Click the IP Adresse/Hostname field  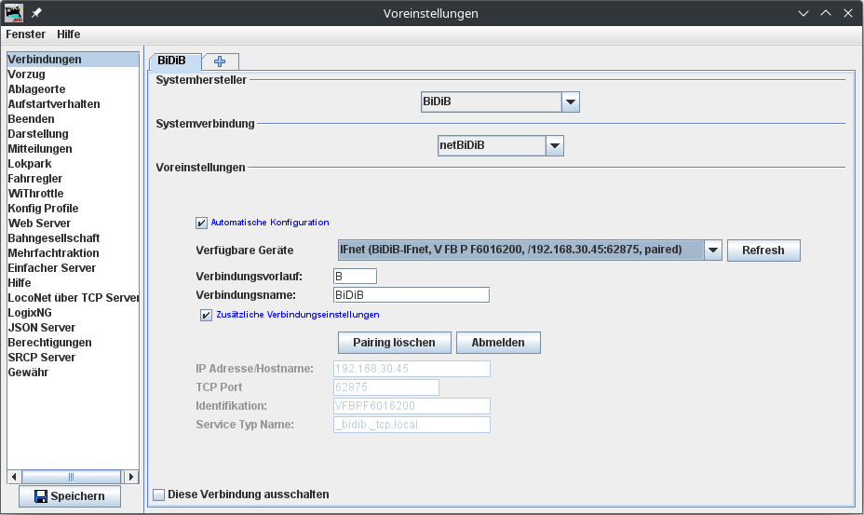click(412, 369)
